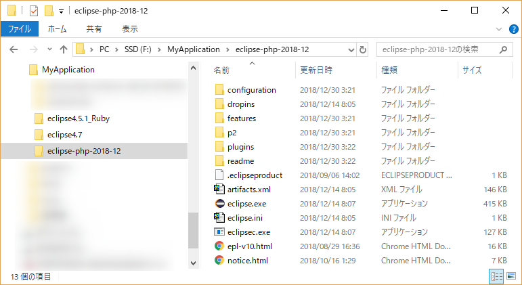Expand the chevron after SSD (F:) in path
Image resolution: width=522 pixels, height=285 pixels.
(160, 49)
